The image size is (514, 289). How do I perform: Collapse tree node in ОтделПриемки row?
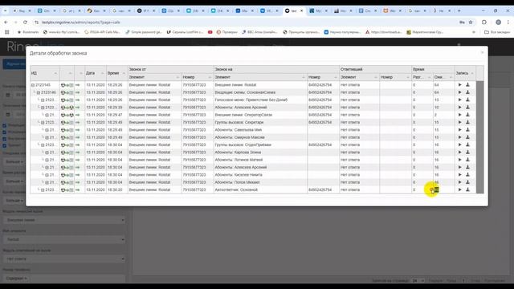[43, 144]
